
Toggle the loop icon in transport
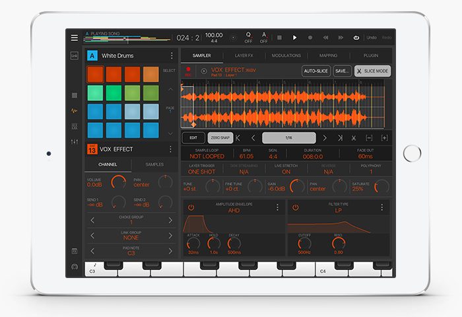point(356,38)
